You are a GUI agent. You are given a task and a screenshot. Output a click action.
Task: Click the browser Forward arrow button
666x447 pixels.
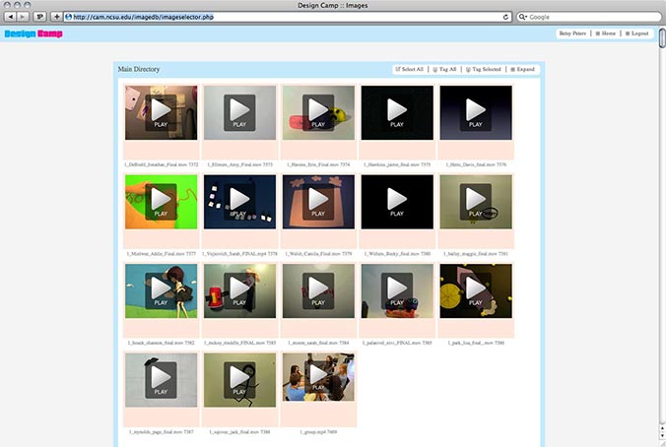pyautogui.click(x=24, y=17)
